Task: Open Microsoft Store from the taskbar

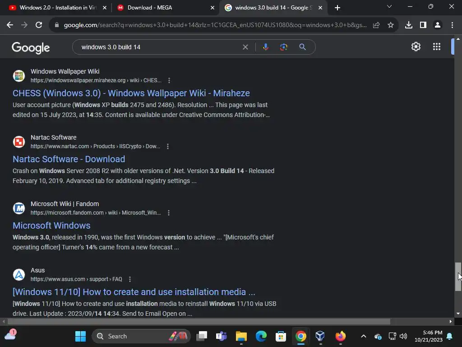Action: point(281,336)
